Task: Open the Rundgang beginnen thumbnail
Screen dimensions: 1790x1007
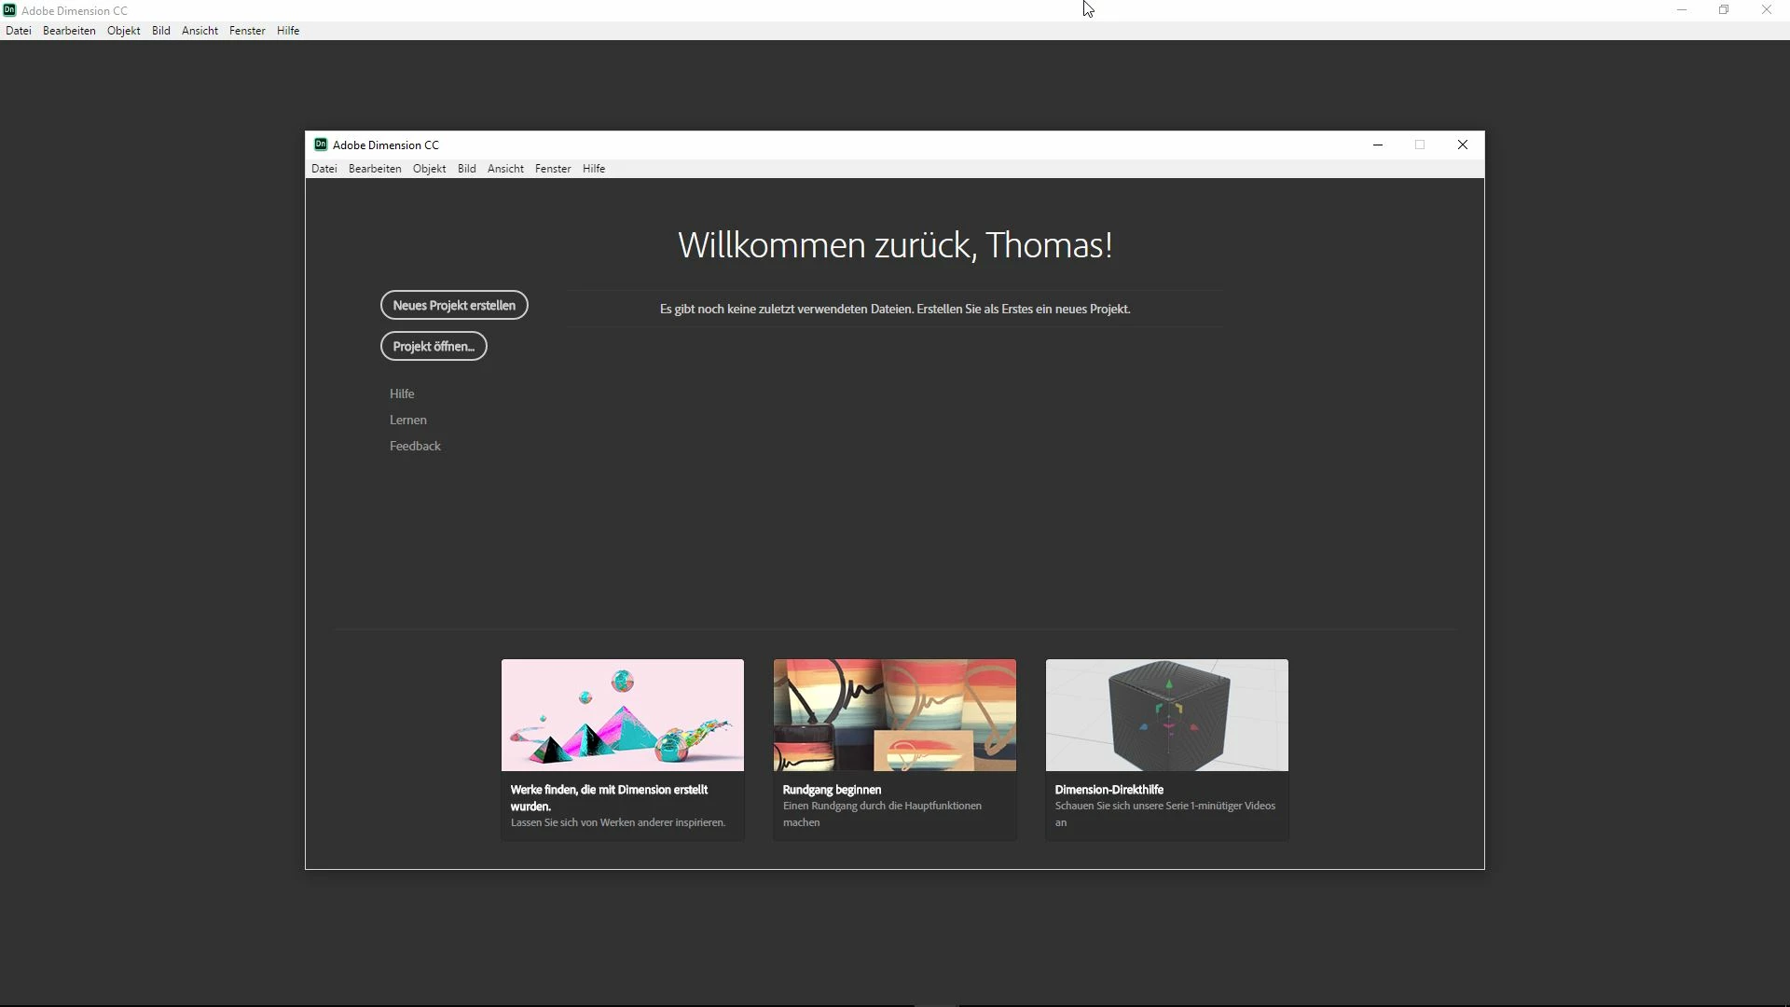Action: pos(895,715)
